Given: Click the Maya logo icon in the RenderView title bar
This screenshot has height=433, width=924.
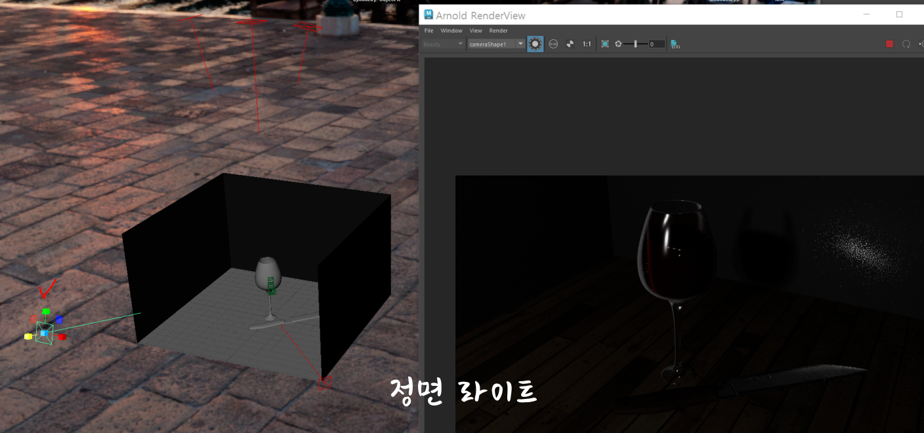Looking at the screenshot, I should [x=429, y=14].
